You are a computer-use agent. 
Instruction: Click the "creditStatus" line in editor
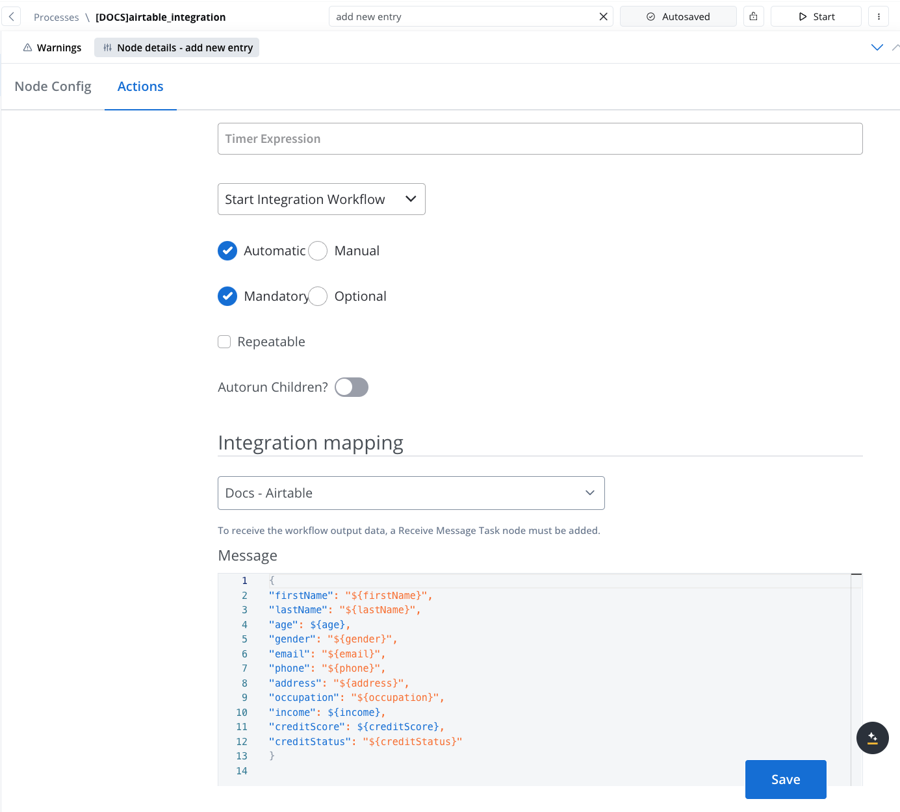(x=366, y=742)
